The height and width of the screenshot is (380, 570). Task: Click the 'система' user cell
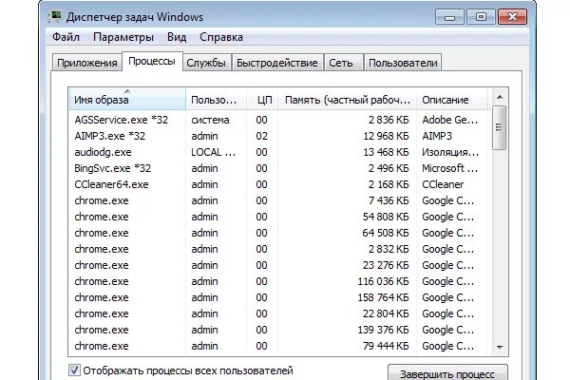pyautogui.click(x=210, y=120)
